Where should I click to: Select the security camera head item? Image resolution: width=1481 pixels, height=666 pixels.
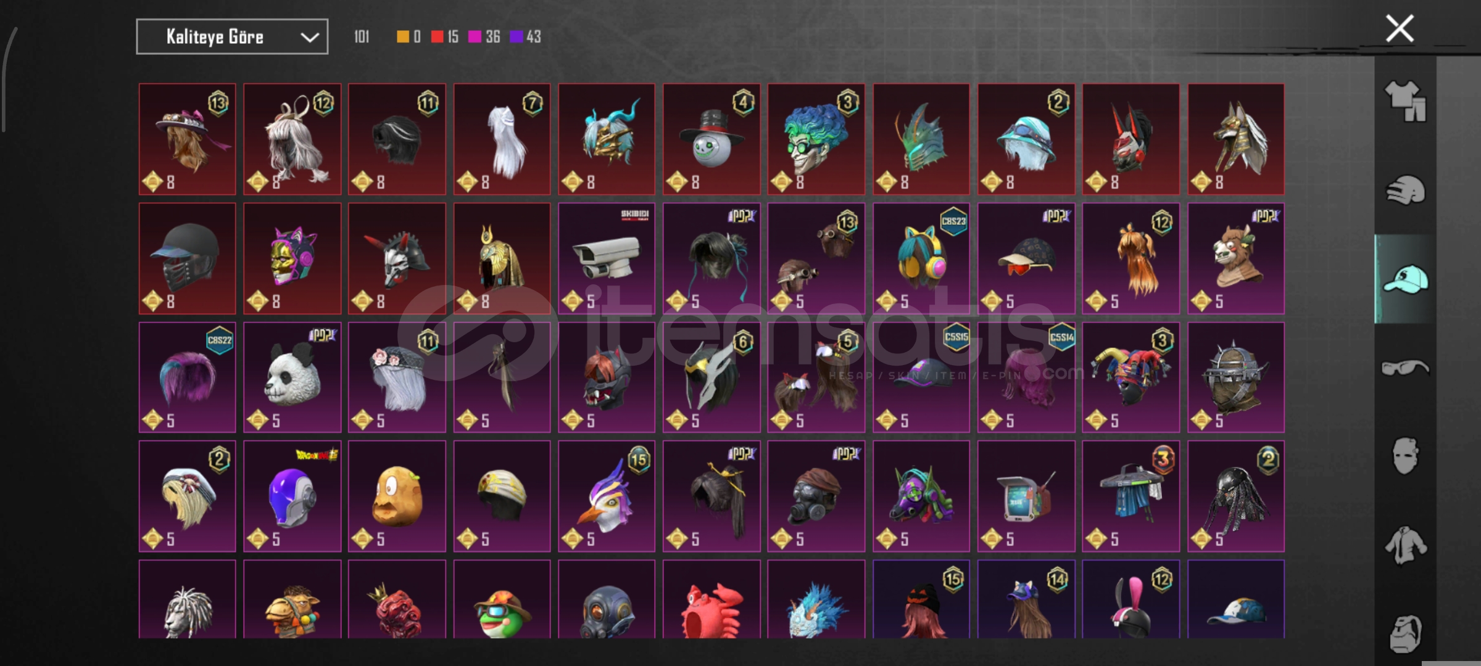tap(607, 258)
